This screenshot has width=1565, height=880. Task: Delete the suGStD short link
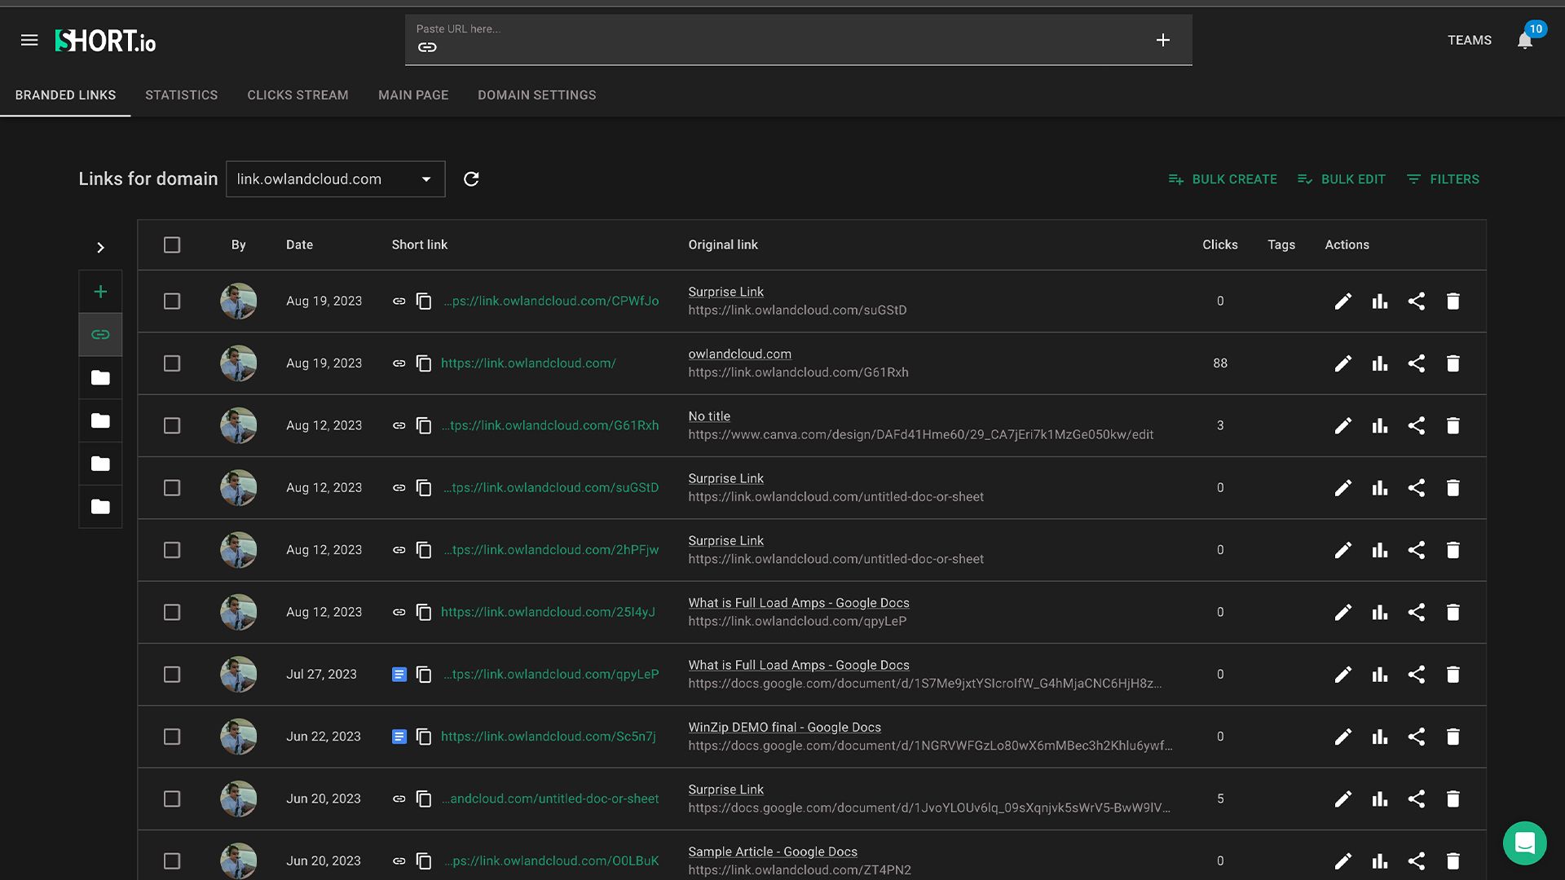1453,488
